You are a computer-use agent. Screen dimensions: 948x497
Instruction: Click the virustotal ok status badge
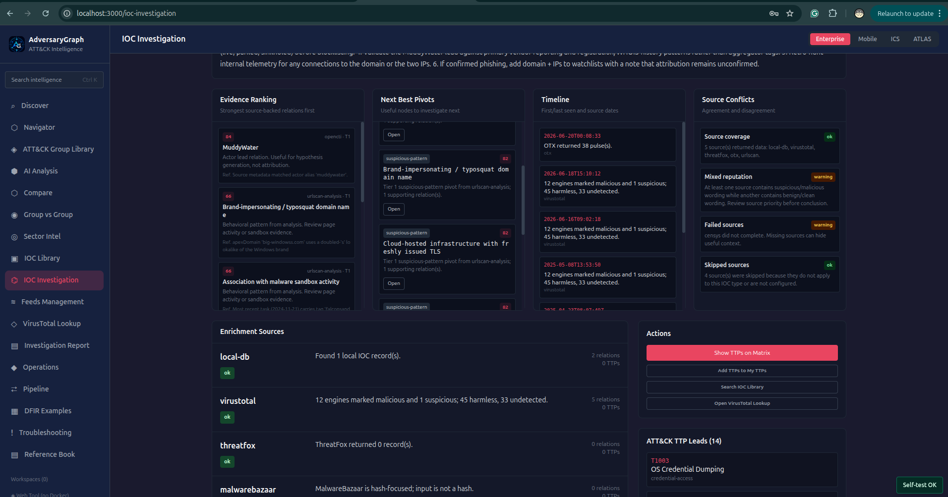point(227,417)
